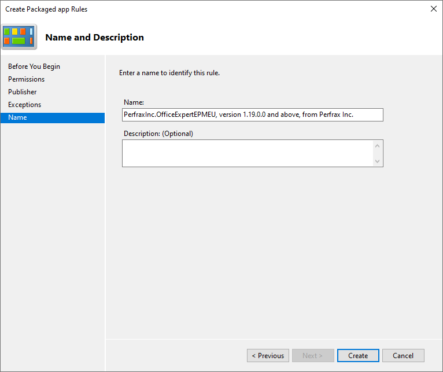Viewport: 443px width, 372px height.
Task: Click the "Name and Description" page heading
Action: [x=94, y=38]
